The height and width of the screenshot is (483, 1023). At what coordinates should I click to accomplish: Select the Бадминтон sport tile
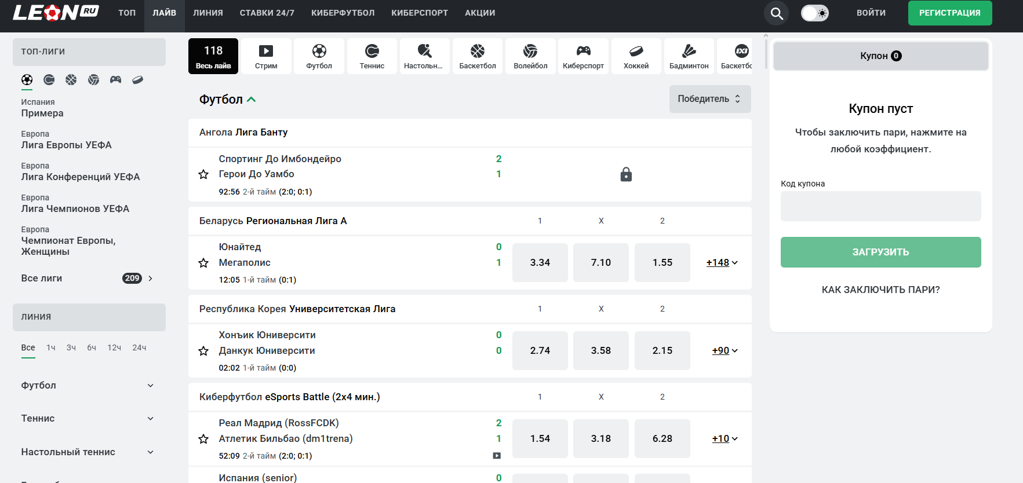[689, 56]
